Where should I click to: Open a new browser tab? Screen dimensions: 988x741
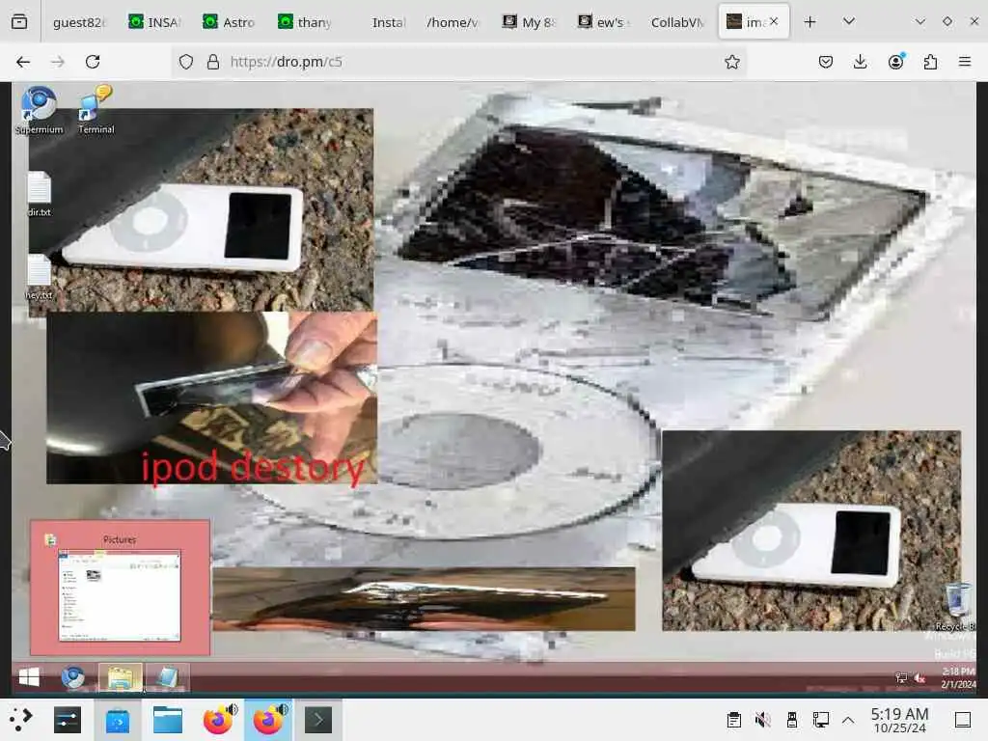(x=810, y=22)
